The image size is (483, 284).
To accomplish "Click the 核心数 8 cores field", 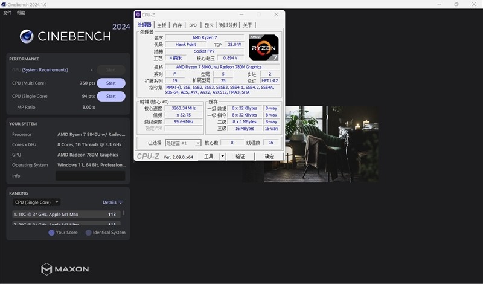I will tap(232, 143).
